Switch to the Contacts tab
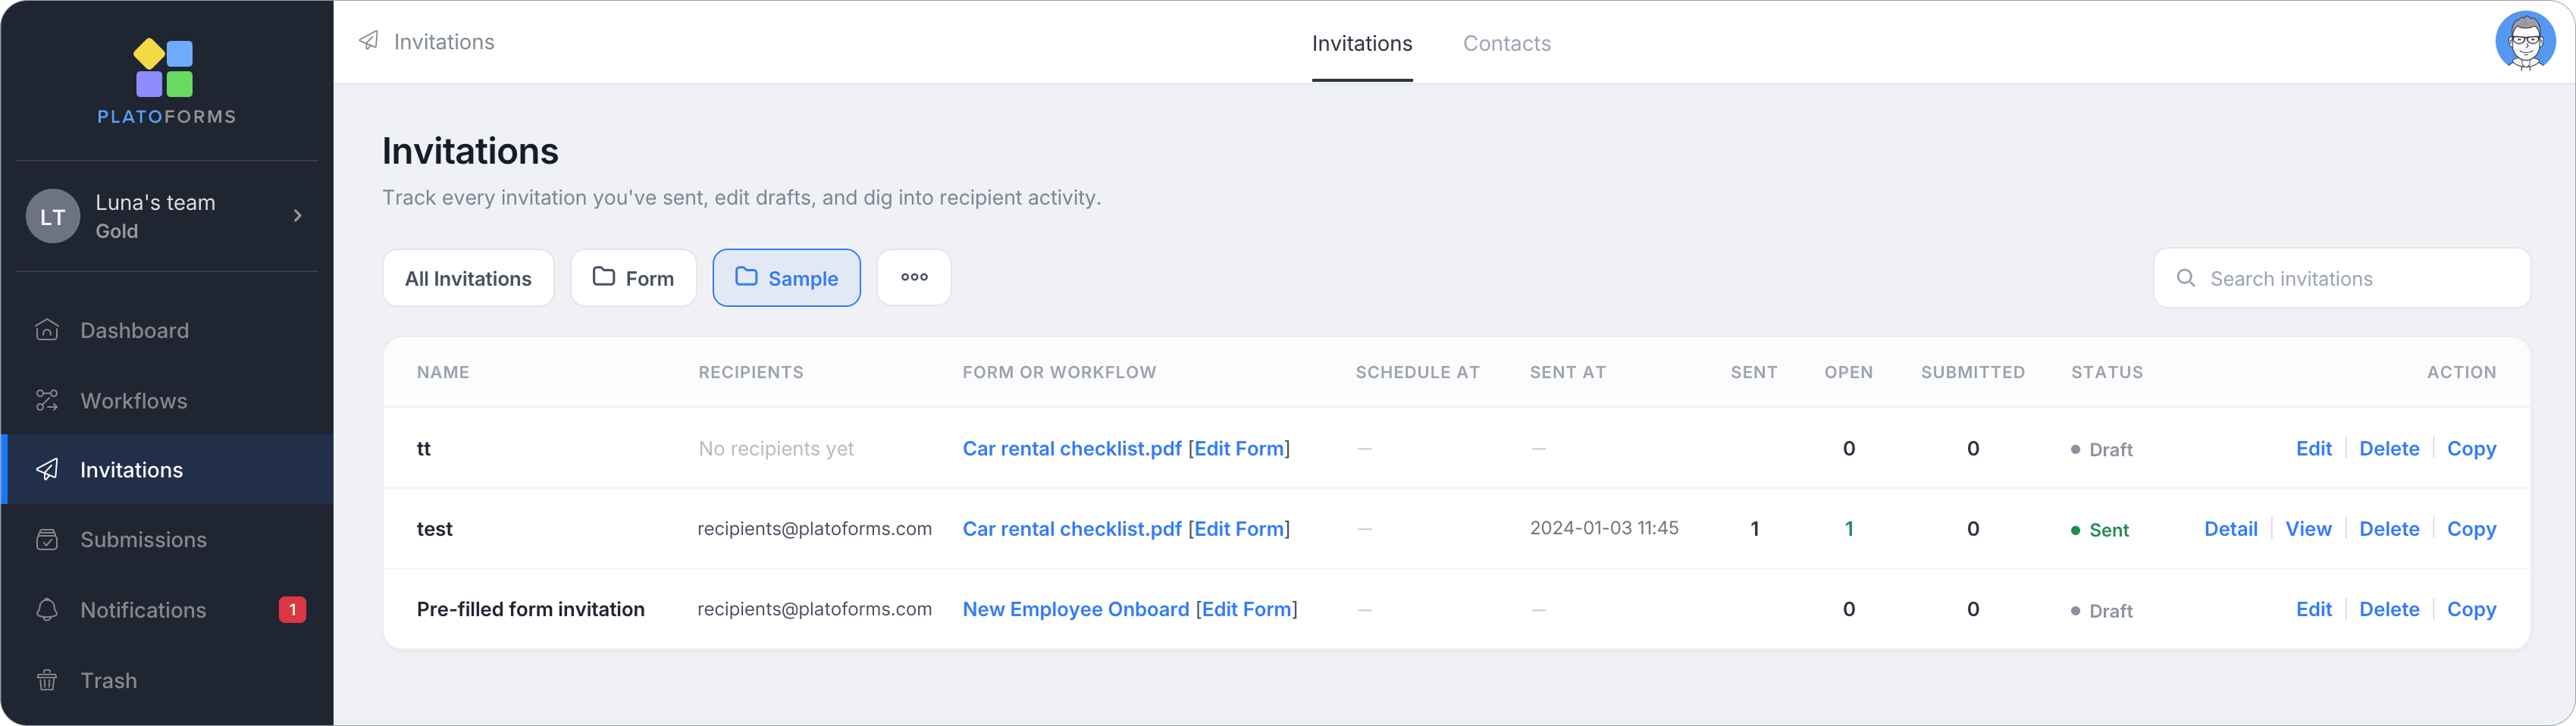 [x=1507, y=43]
